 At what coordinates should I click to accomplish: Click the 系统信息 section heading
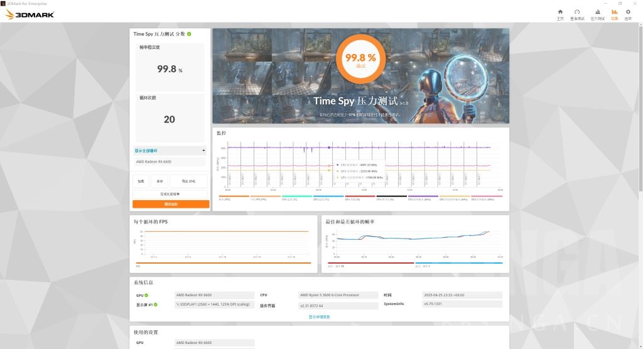[x=144, y=282]
